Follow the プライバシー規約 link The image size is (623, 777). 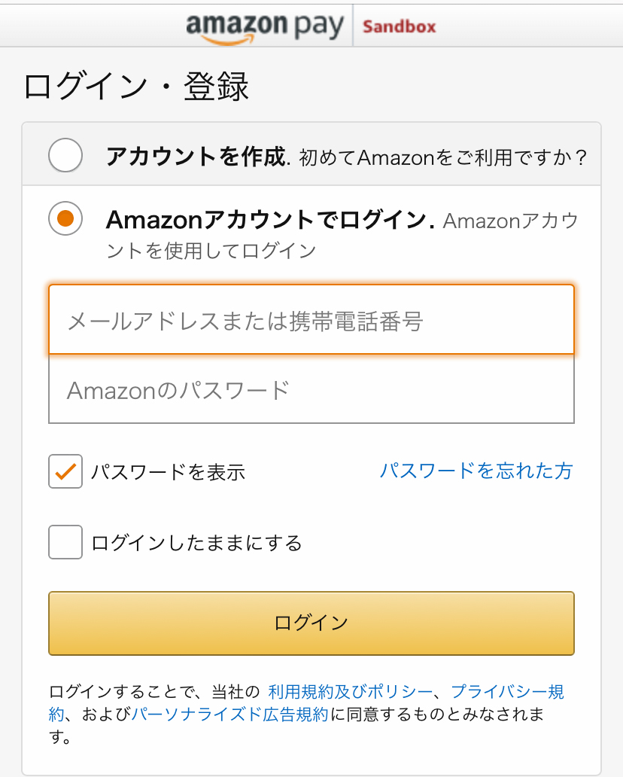507,692
